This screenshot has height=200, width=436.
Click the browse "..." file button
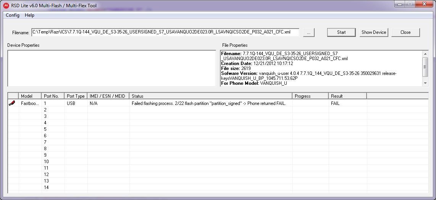point(308,32)
